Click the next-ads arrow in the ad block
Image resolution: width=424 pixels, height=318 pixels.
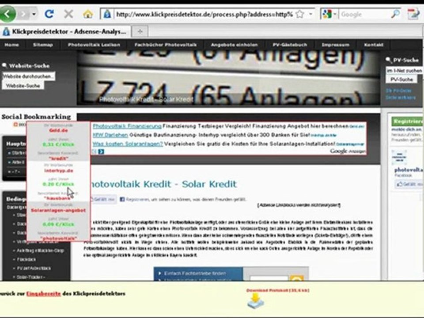[x=101, y=151]
